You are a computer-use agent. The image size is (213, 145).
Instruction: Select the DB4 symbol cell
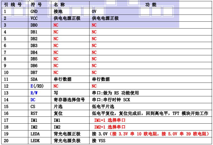[x=34, y=52]
